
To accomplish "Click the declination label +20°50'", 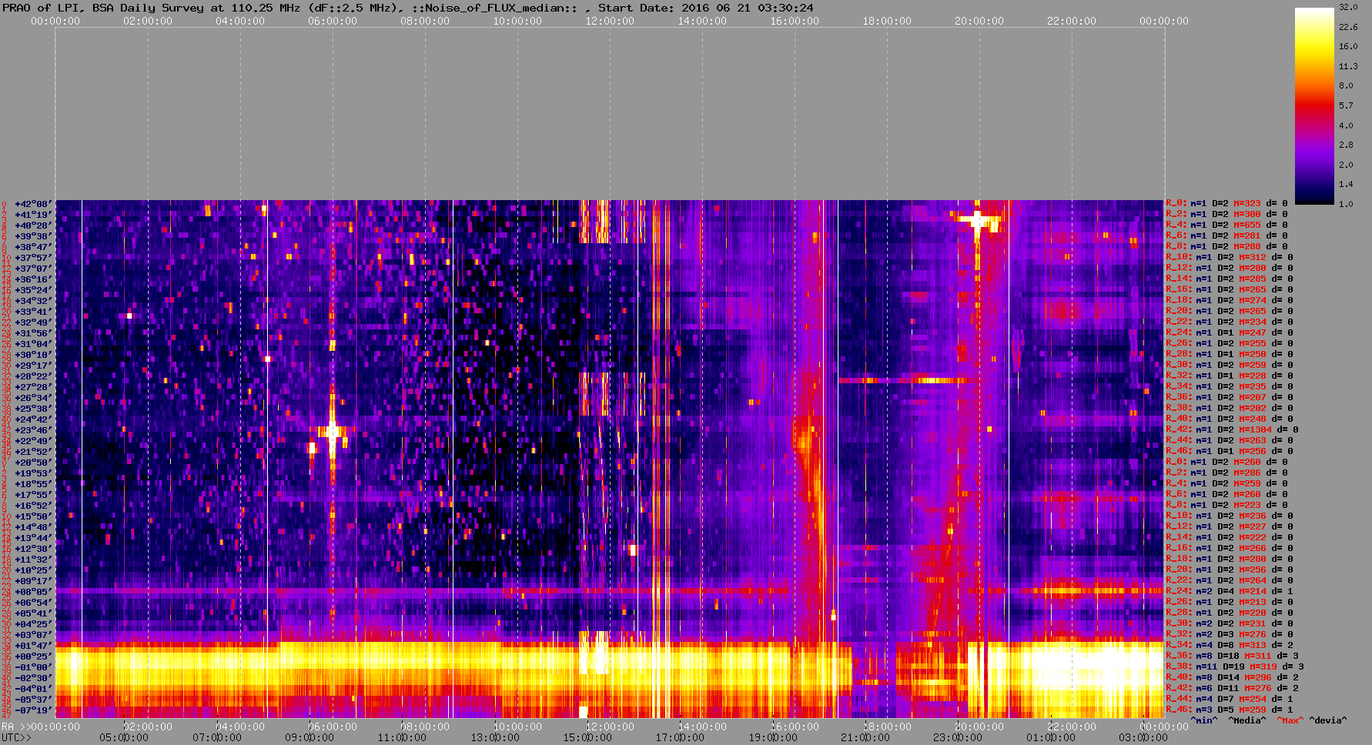I will coord(32,463).
